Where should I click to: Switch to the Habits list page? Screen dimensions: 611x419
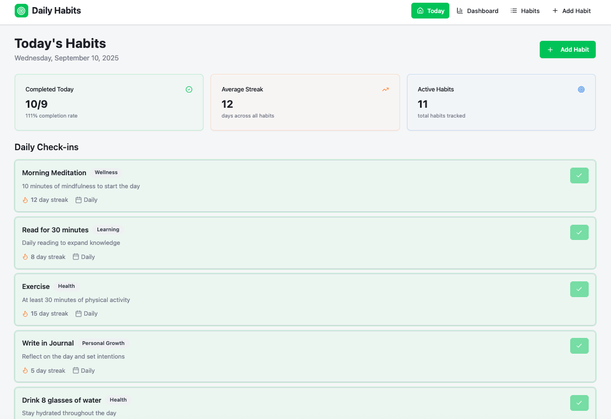tap(525, 11)
